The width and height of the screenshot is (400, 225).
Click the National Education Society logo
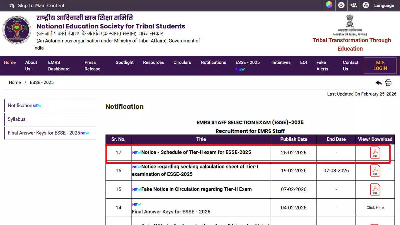pyautogui.click(x=17, y=30)
